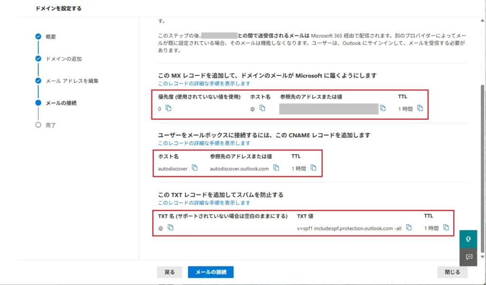486x285 pixels.
Task: Copy the MX host name "@"
Action: (x=262, y=108)
